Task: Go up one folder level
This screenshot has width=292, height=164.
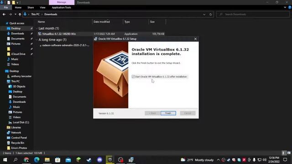Action: [20, 14]
